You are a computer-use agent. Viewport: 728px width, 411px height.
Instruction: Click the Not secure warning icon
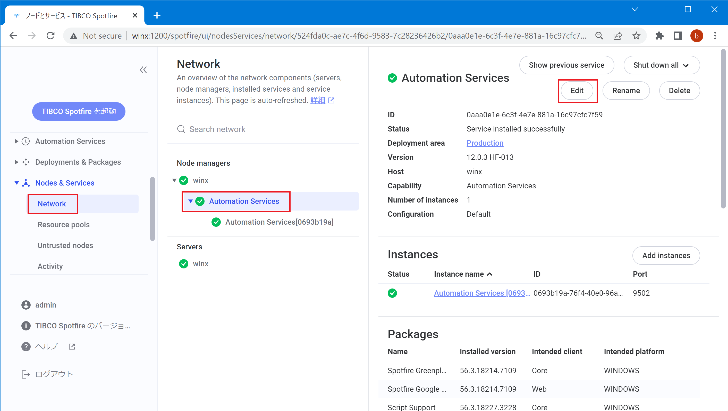(74, 36)
